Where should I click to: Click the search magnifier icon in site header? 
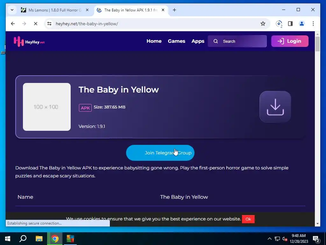click(216, 41)
